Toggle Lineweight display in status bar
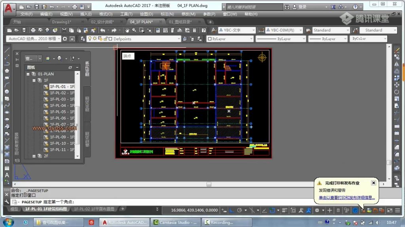The width and height of the screenshot is (405, 227). 285,210
